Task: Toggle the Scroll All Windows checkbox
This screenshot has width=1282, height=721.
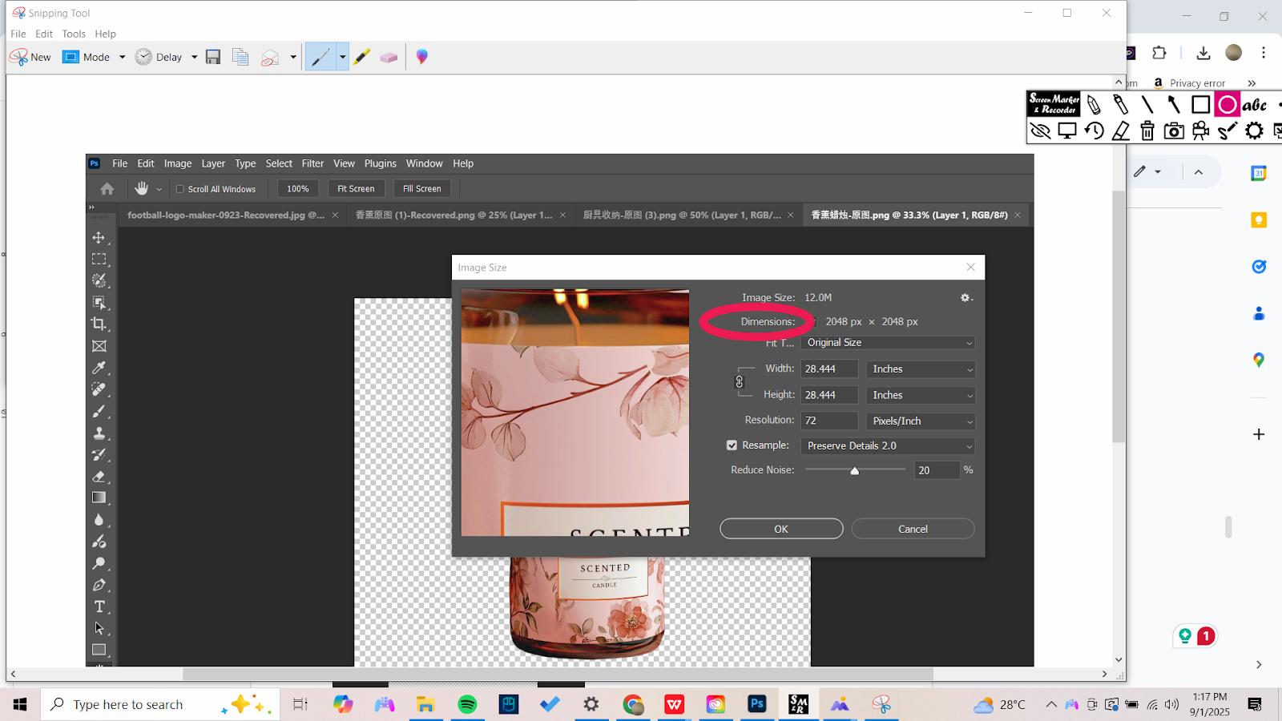Action: 180,189
